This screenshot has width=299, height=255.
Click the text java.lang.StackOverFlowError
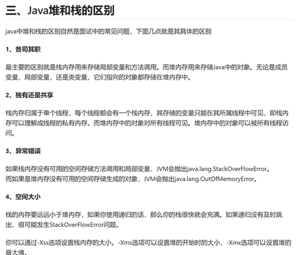pyautogui.click(x=227, y=169)
